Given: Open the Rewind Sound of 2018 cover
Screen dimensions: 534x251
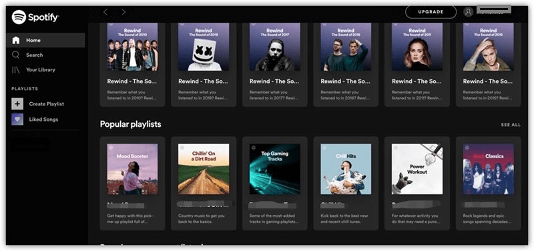Looking at the screenshot, I should coord(204,47).
